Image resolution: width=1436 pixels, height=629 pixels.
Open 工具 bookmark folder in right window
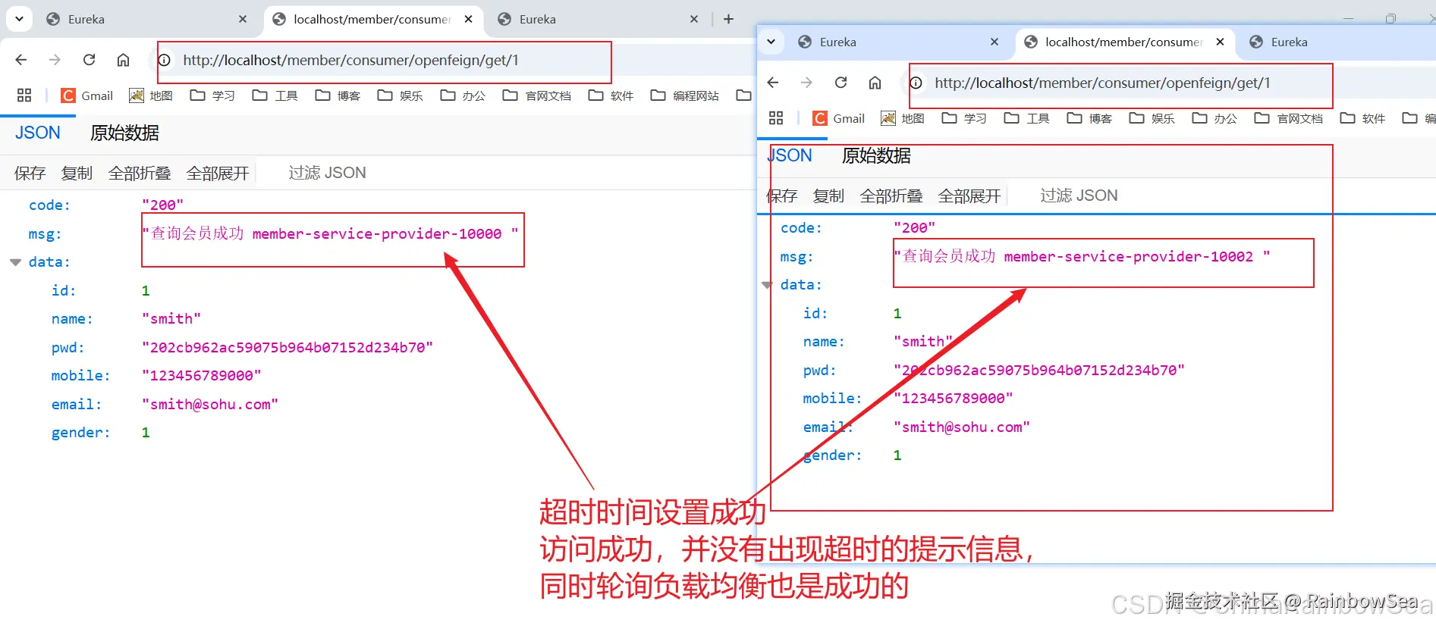(x=1027, y=118)
